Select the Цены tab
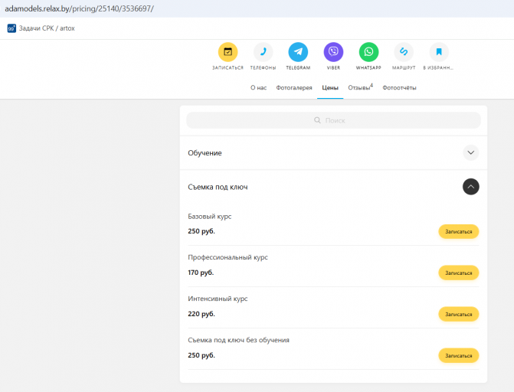514x392 pixels. [330, 88]
